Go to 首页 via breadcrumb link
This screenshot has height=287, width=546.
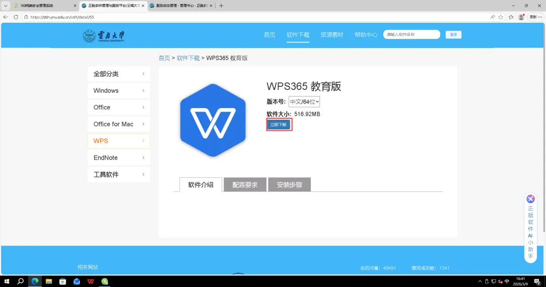click(x=164, y=58)
